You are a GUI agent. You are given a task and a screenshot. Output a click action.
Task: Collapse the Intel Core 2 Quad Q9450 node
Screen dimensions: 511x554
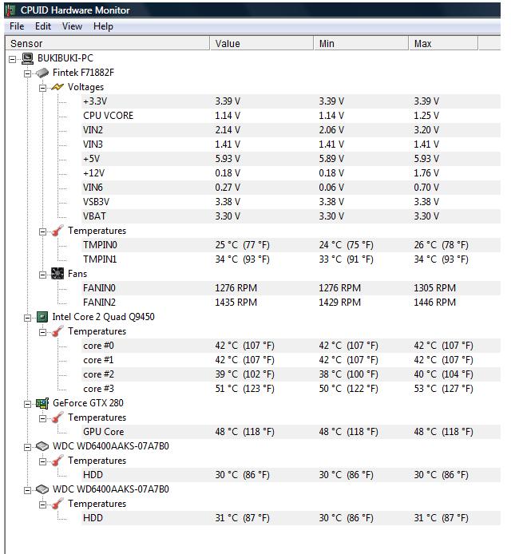point(28,318)
